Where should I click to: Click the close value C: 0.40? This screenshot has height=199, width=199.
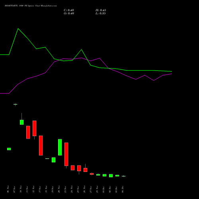point(69,10)
